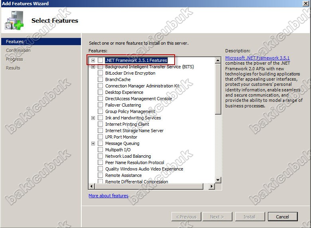The height and width of the screenshot is (228, 311).
Task: Select the Group Policy Management label
Action: [130, 111]
